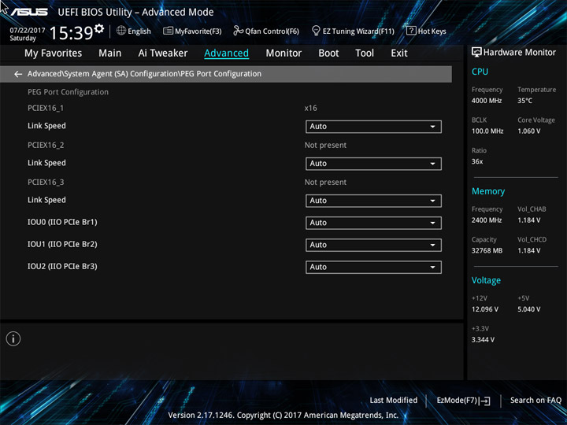This screenshot has height=425, width=567.
Task: Click the info circle icon in the help pane
Action: click(x=13, y=338)
